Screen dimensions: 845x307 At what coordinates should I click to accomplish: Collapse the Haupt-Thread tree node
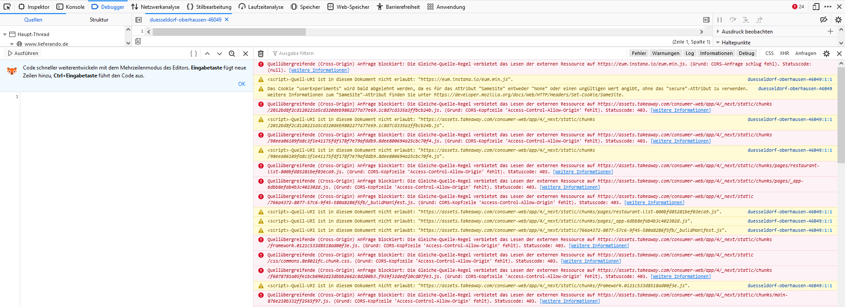pos(5,34)
